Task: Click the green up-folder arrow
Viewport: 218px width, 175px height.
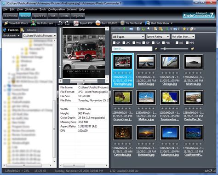Action: [124, 29]
